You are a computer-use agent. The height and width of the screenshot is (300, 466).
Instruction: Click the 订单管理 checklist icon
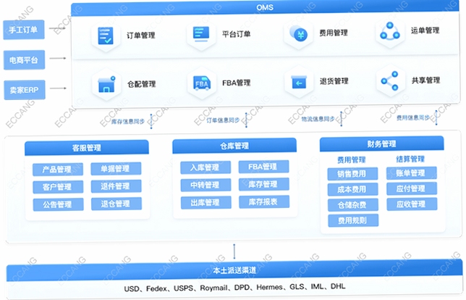tap(106, 36)
